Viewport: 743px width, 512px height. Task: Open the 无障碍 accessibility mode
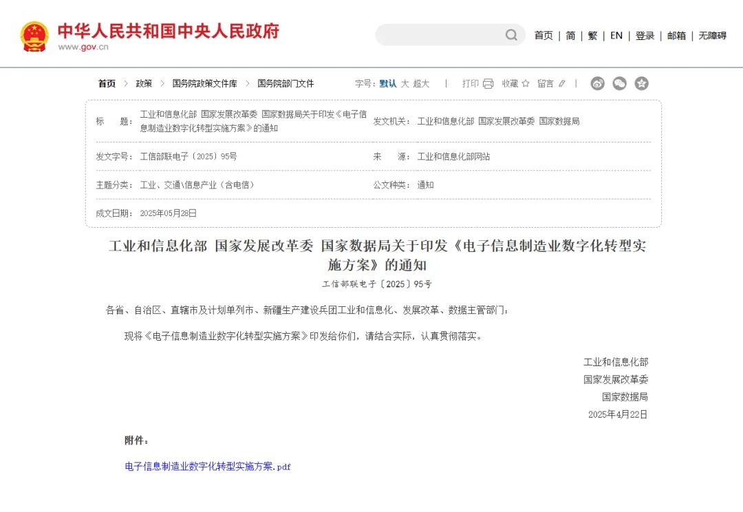tap(712, 35)
